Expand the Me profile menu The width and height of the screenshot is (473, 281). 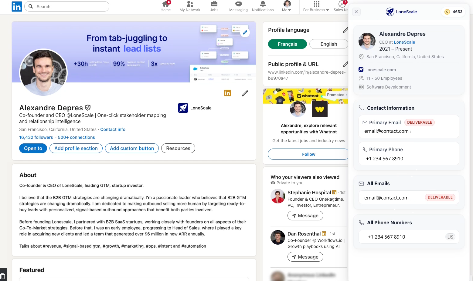pos(287,6)
